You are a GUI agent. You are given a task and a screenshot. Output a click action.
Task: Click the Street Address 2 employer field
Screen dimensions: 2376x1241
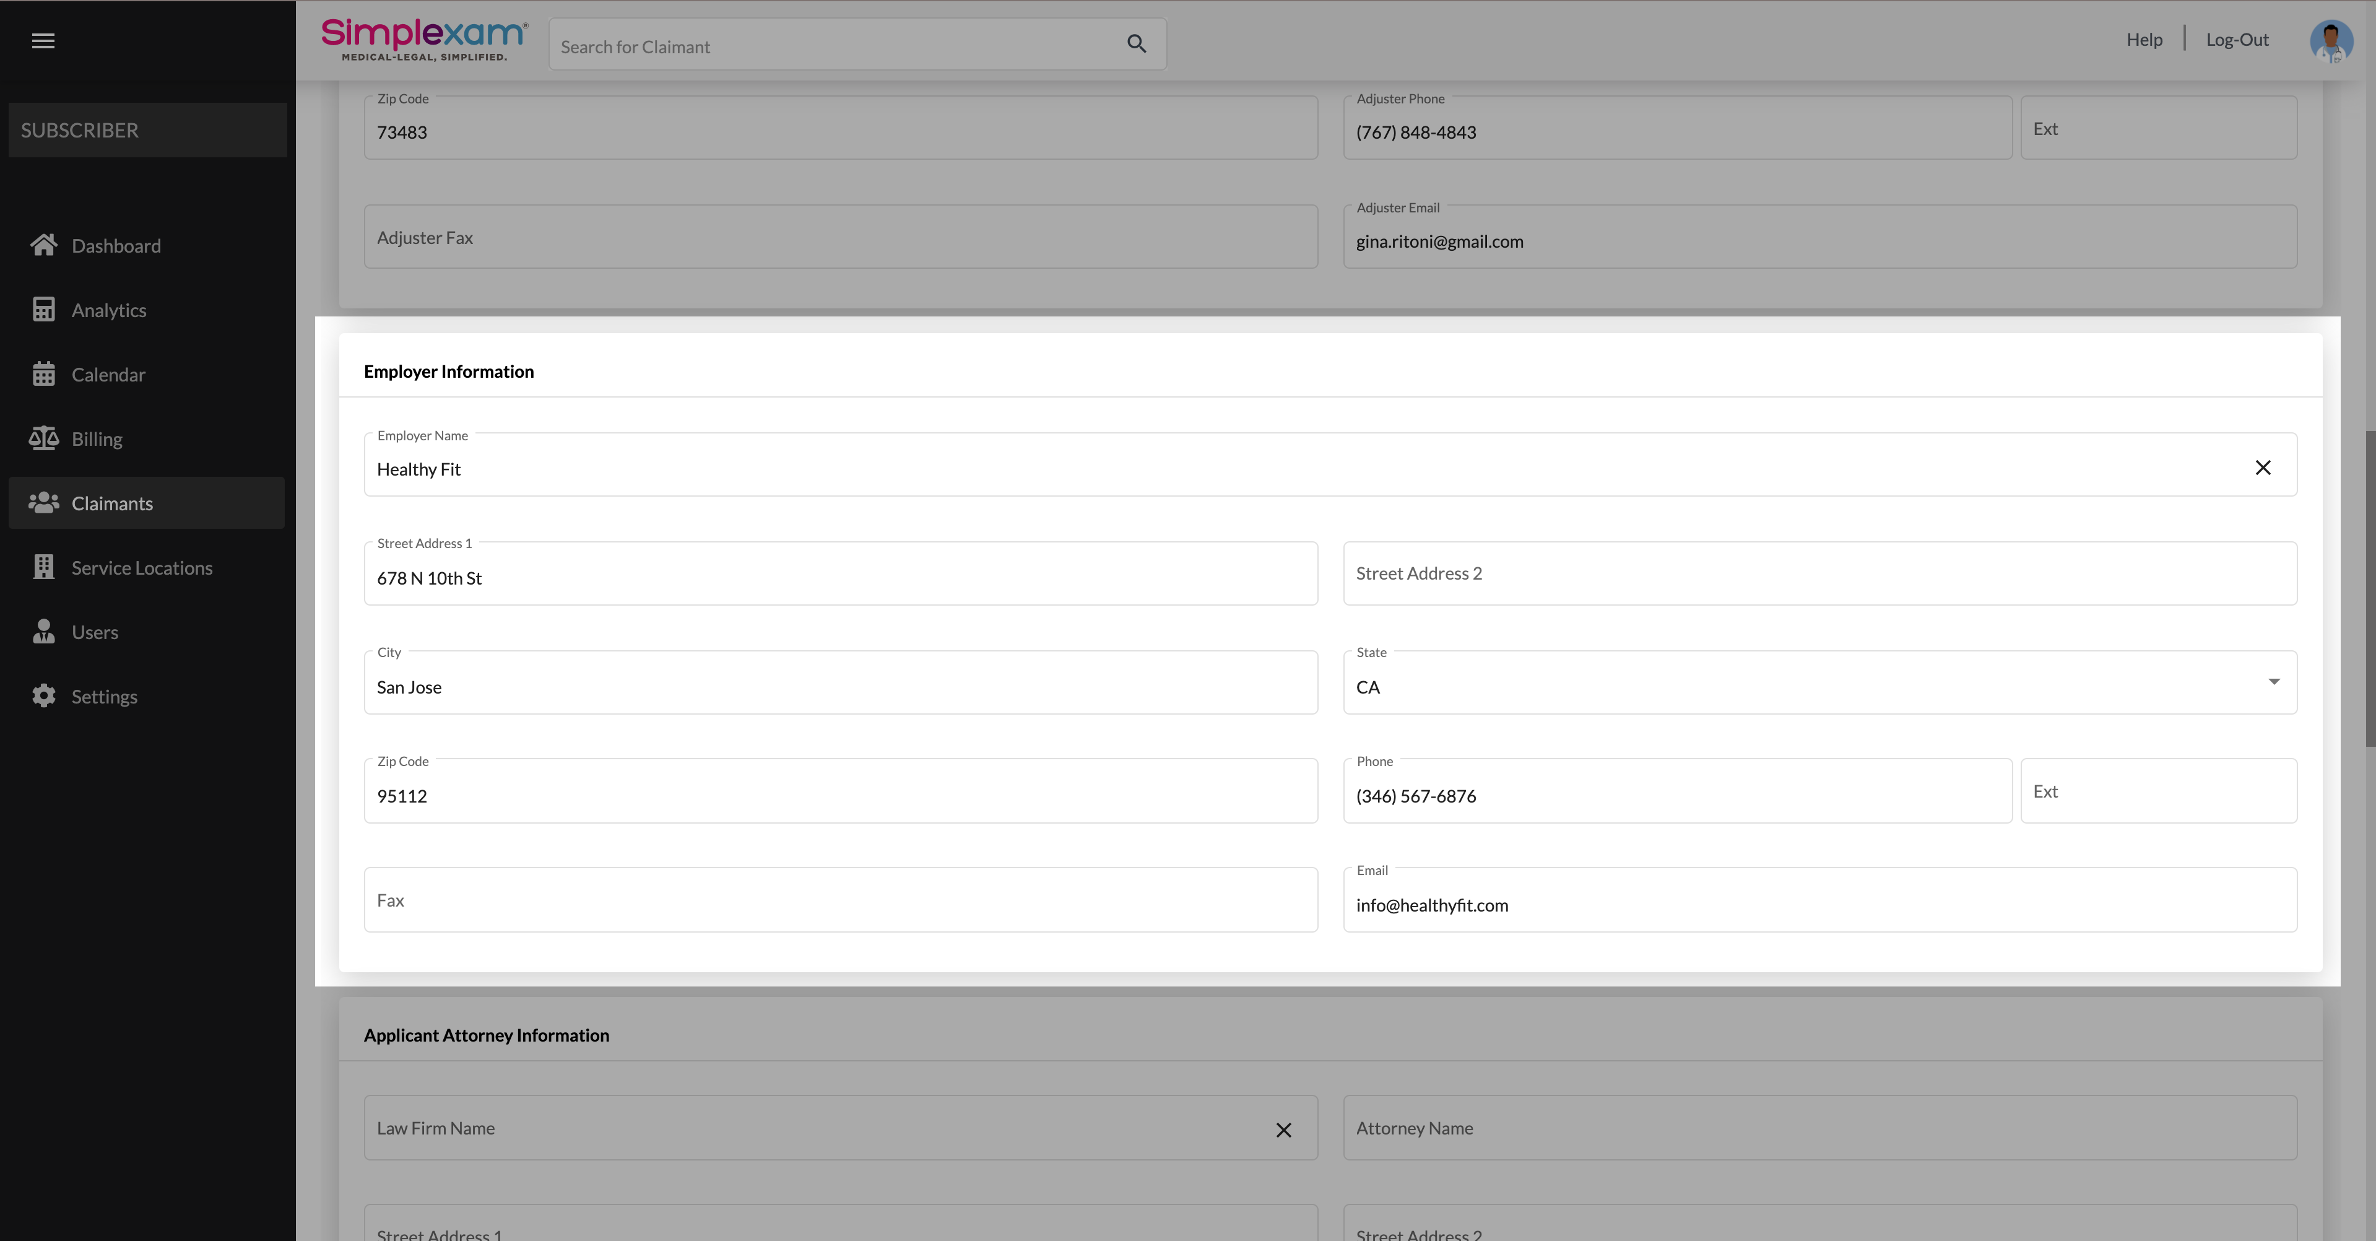click(x=1819, y=574)
